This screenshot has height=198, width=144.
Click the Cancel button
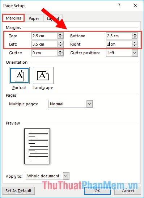[128, 191]
